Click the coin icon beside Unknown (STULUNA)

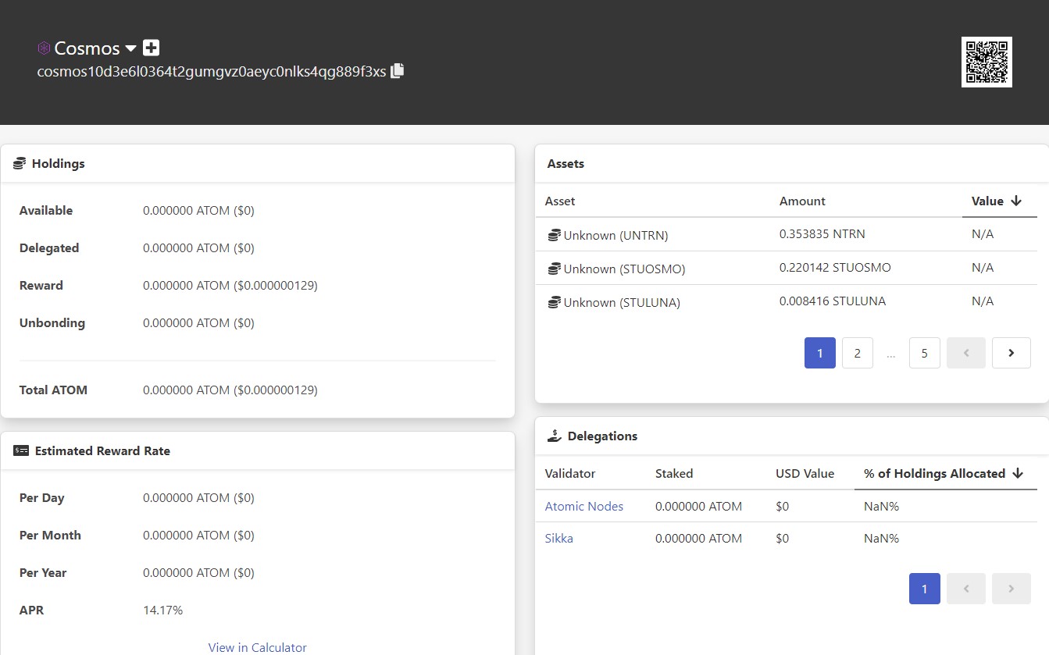(x=554, y=302)
